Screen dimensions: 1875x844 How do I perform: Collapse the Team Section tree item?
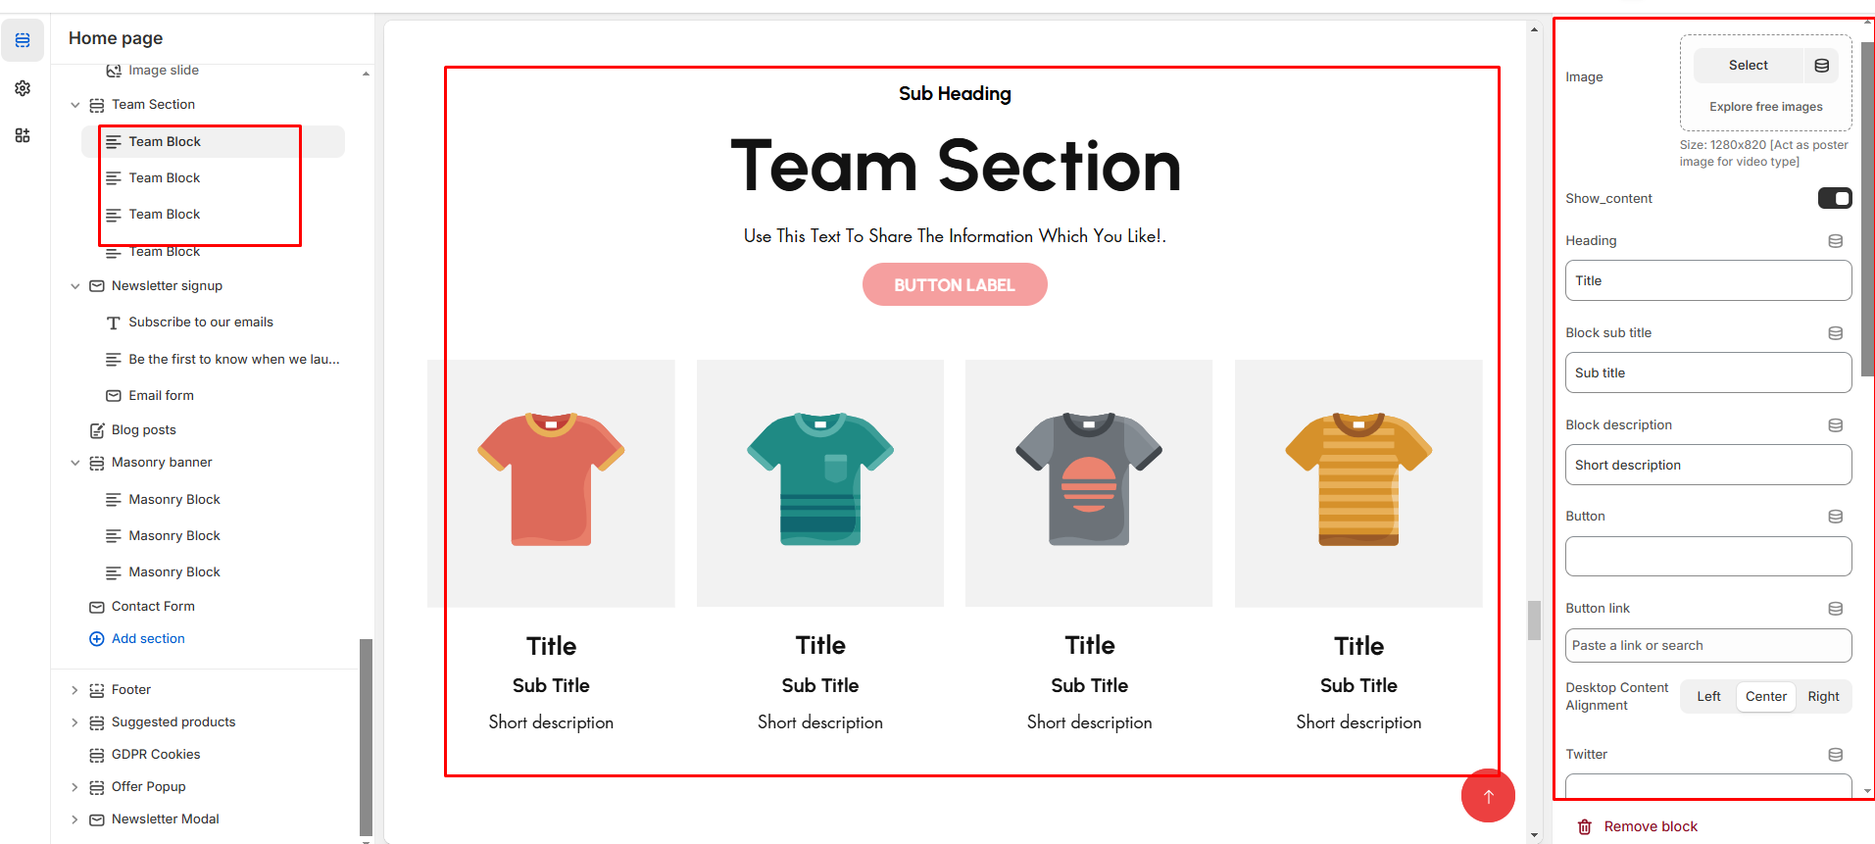coord(75,105)
